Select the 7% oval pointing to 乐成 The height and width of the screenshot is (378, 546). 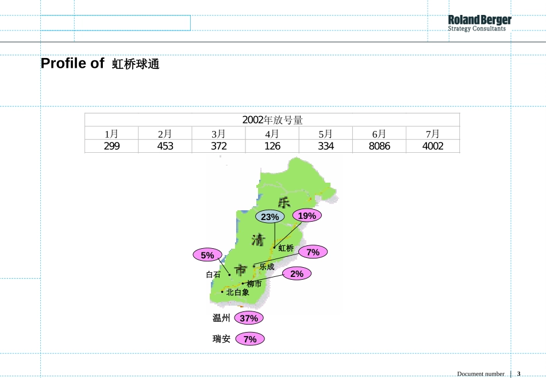click(313, 252)
